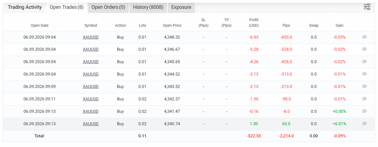Open comment icon for the 4,344.52 trade

tap(365, 74)
